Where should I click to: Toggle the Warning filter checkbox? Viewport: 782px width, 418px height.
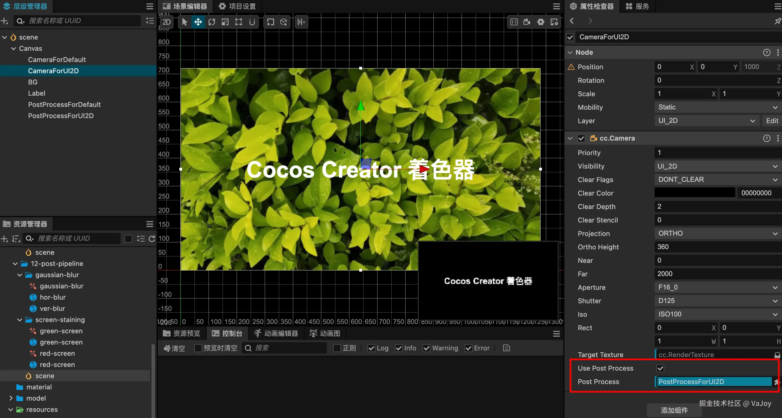426,348
